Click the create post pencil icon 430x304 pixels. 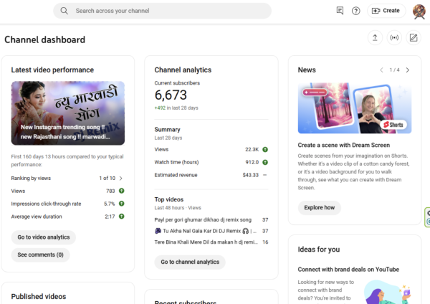point(414,38)
